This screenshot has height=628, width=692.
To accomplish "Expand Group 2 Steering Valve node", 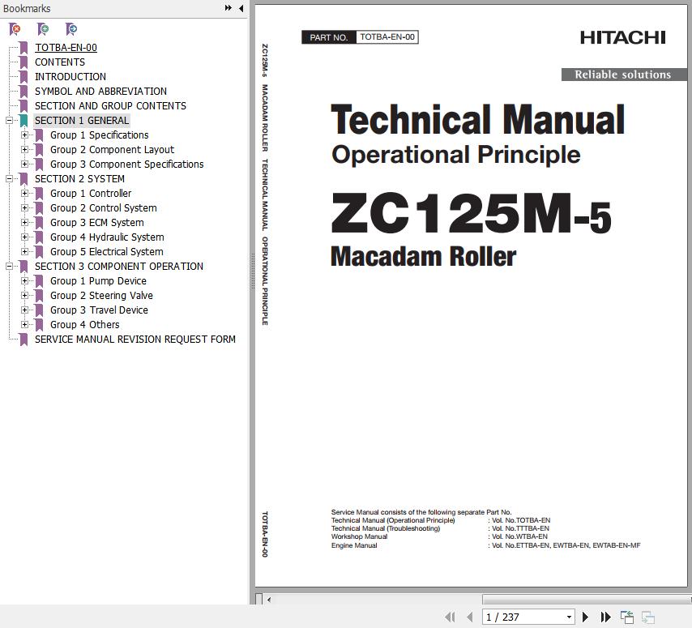I will pyautogui.click(x=24, y=295).
